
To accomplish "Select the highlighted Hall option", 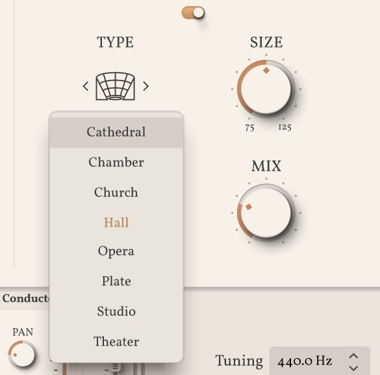I will [x=116, y=222].
